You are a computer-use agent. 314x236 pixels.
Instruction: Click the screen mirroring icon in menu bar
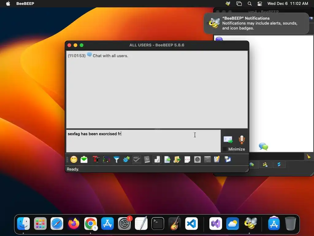point(239,3)
